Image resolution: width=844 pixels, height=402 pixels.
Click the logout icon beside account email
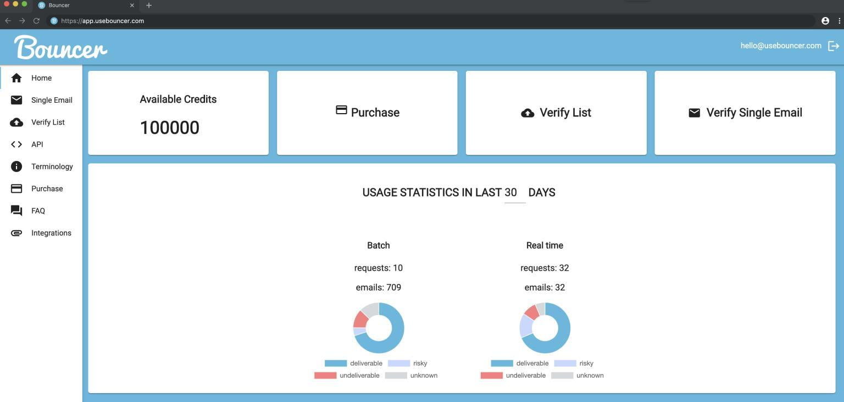(834, 46)
